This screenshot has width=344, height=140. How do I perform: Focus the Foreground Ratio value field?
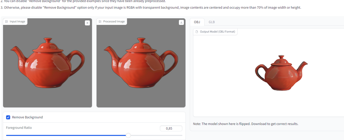click(171, 129)
